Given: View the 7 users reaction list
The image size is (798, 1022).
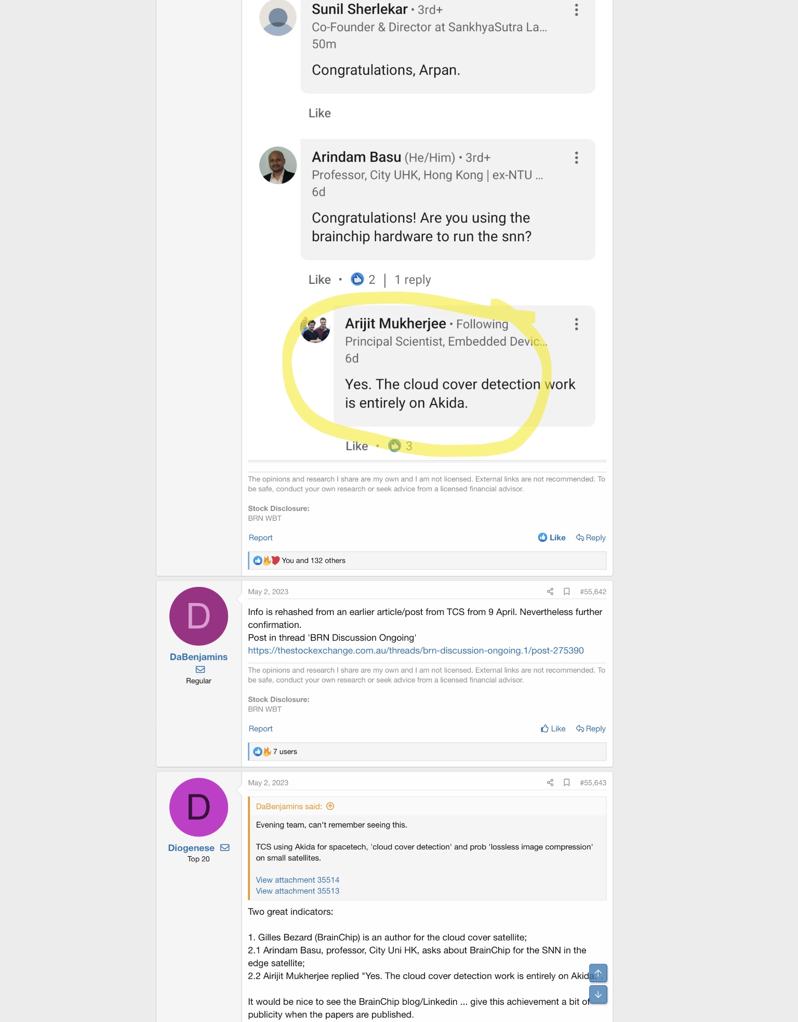Looking at the screenshot, I should pyautogui.click(x=285, y=752).
